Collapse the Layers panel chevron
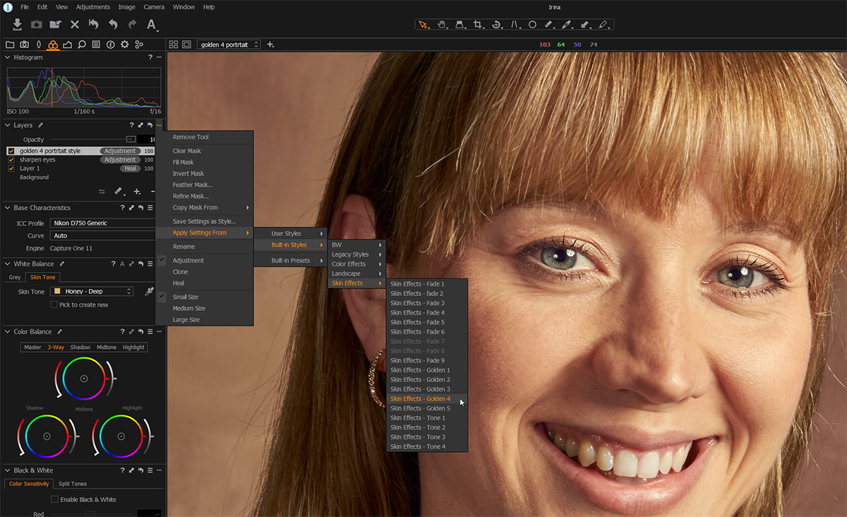The width and height of the screenshot is (847, 517). click(x=8, y=125)
